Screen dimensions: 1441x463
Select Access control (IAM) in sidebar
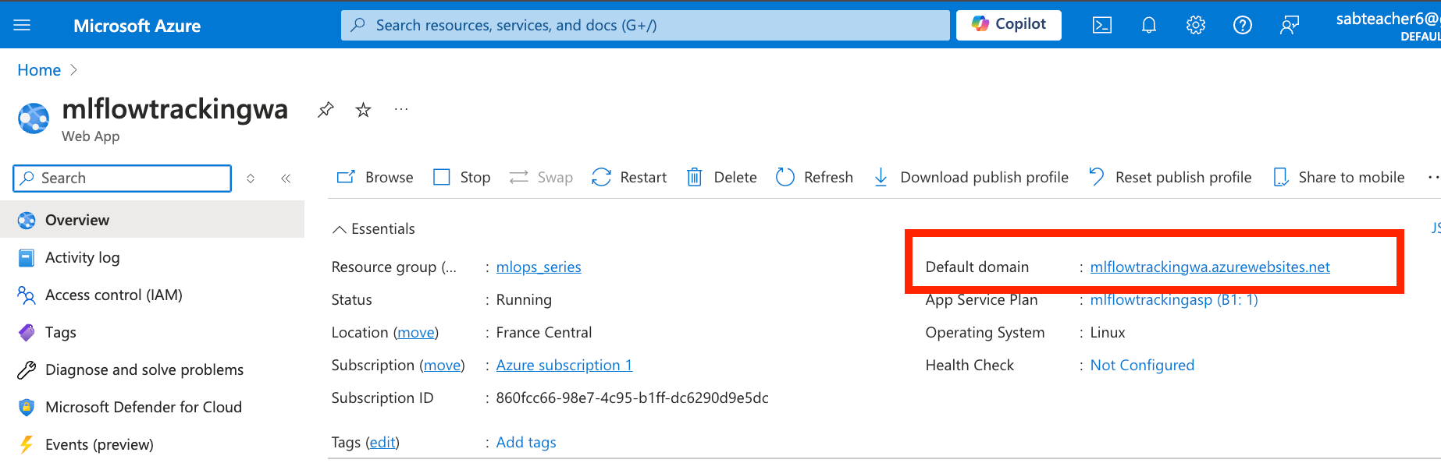113,295
